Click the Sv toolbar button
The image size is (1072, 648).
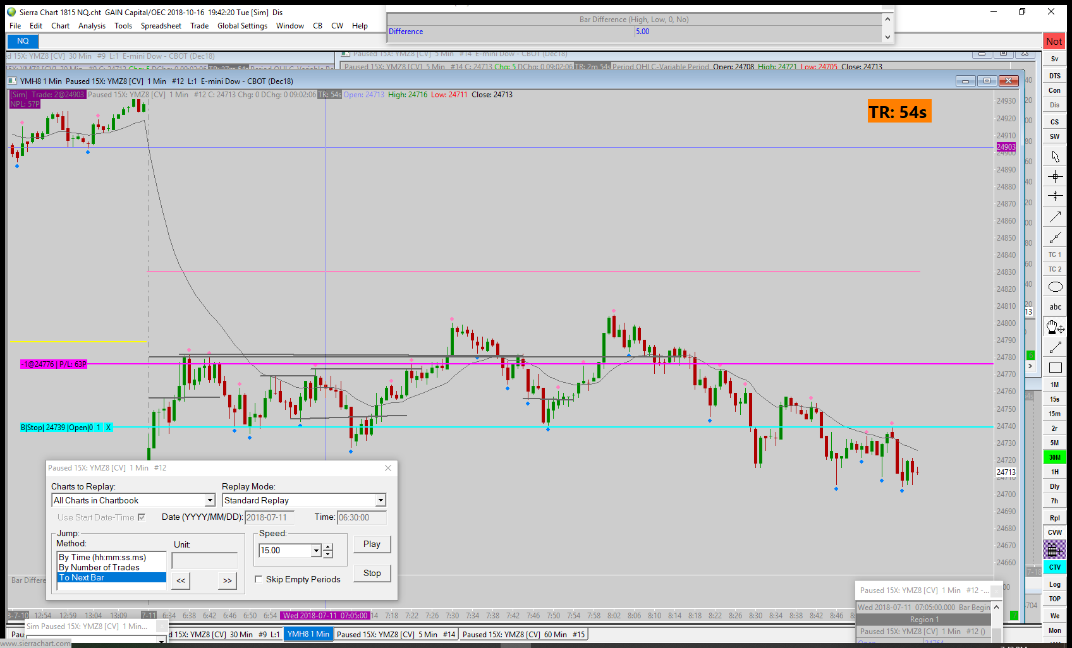point(1055,59)
